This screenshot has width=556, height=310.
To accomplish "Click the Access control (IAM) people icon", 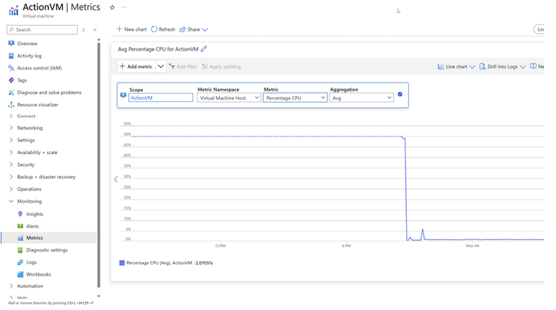I will 11,68.
